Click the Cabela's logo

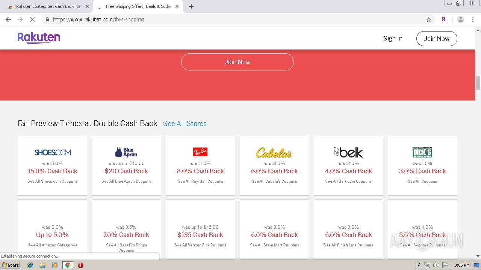point(274,152)
